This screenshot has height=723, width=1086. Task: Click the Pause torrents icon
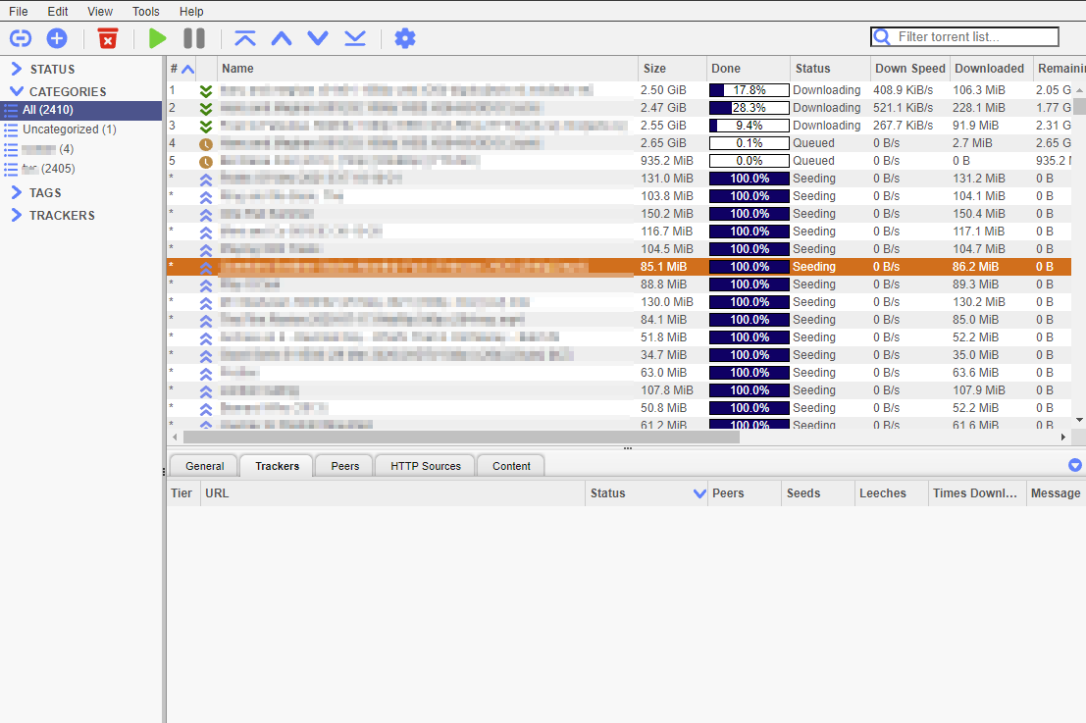(194, 38)
